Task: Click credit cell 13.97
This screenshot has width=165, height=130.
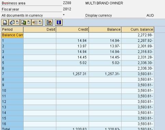Action: (73, 46)
